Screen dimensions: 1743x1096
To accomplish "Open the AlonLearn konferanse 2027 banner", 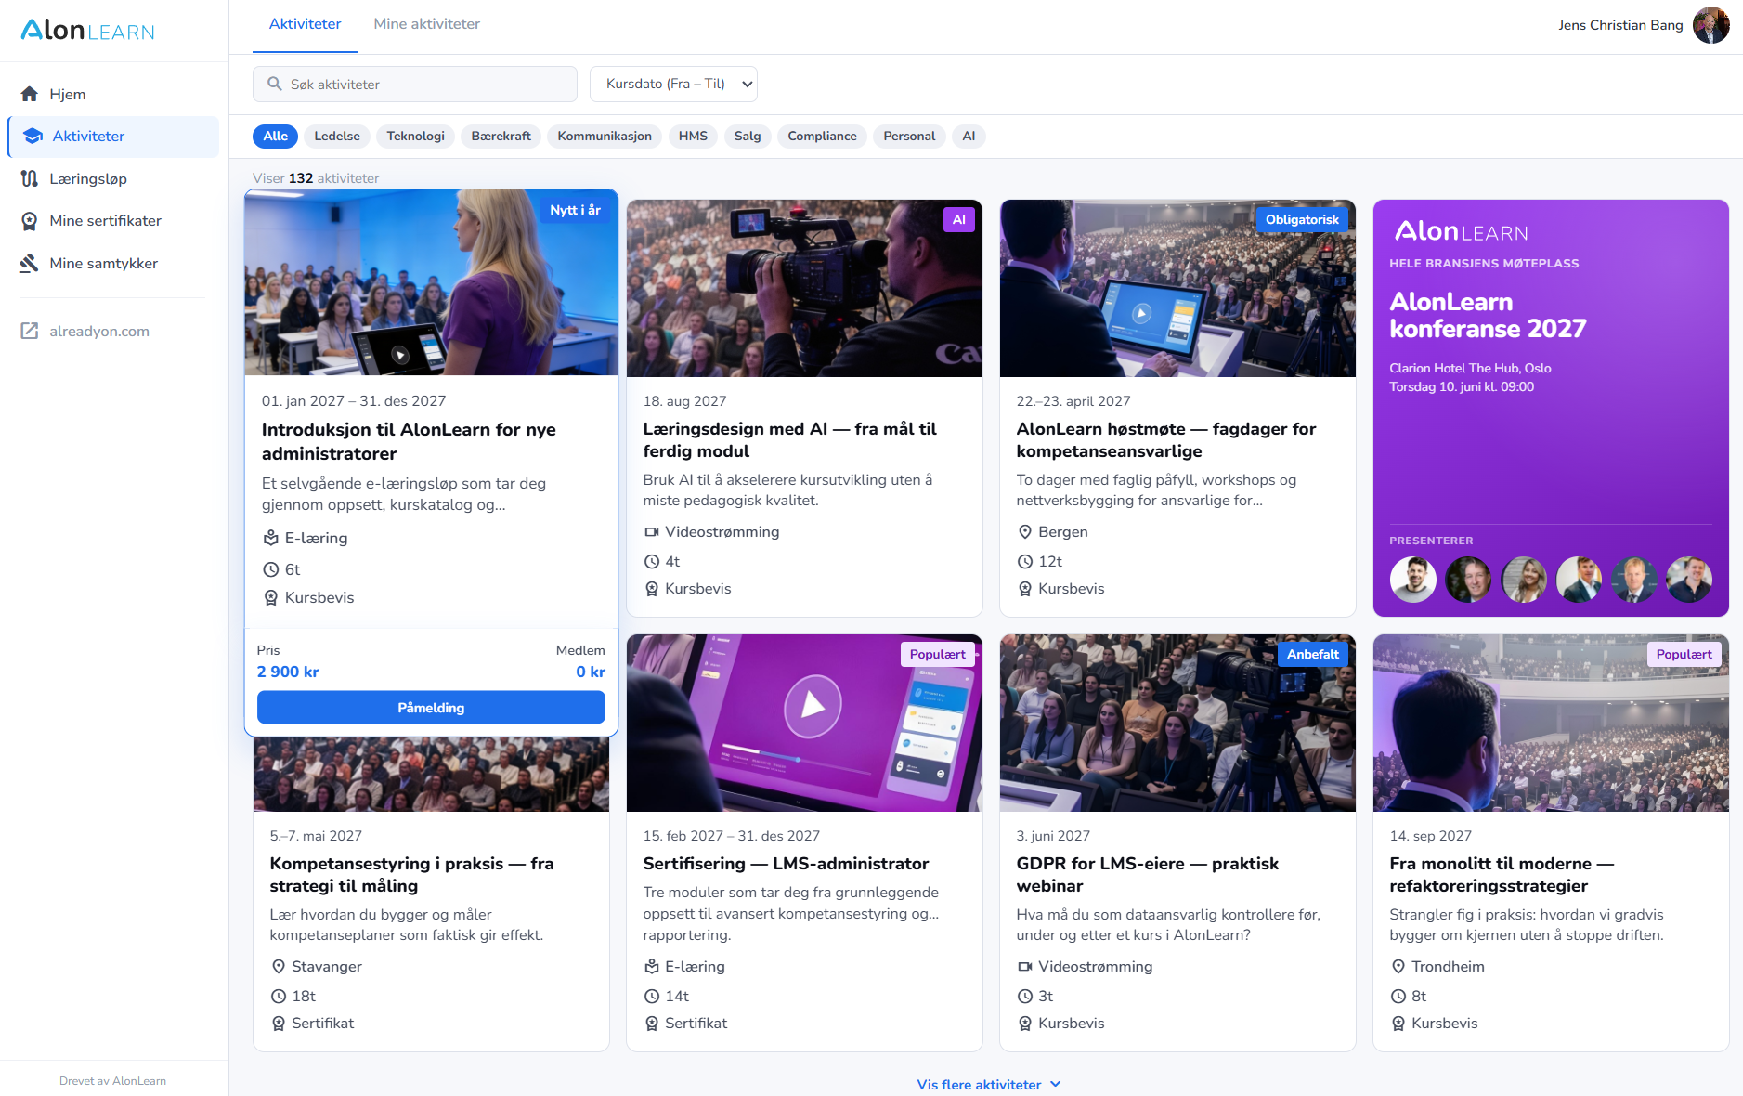I will (1551, 408).
